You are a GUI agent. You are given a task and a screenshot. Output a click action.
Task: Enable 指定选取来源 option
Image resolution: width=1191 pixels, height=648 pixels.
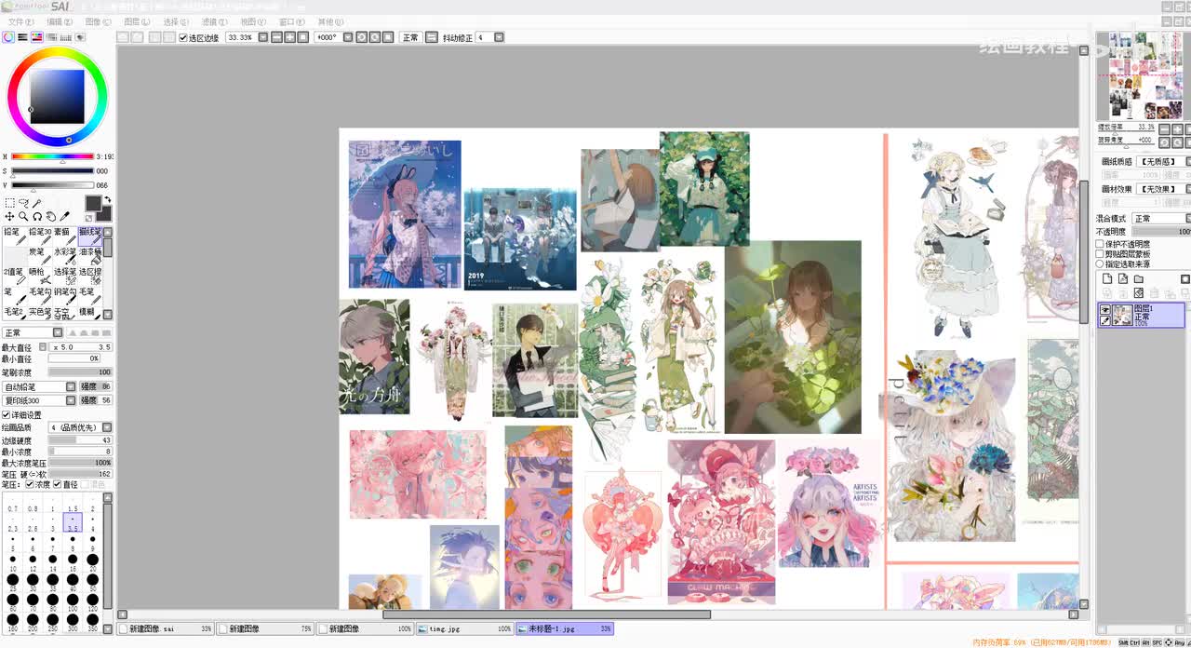click(1101, 264)
